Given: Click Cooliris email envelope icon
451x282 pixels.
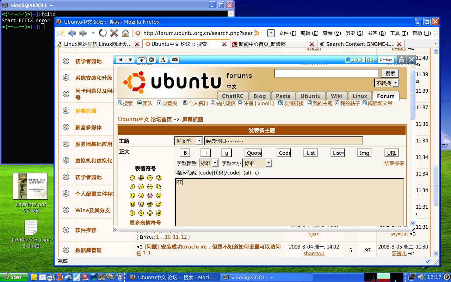Looking at the screenshot, I should pos(174,60).
